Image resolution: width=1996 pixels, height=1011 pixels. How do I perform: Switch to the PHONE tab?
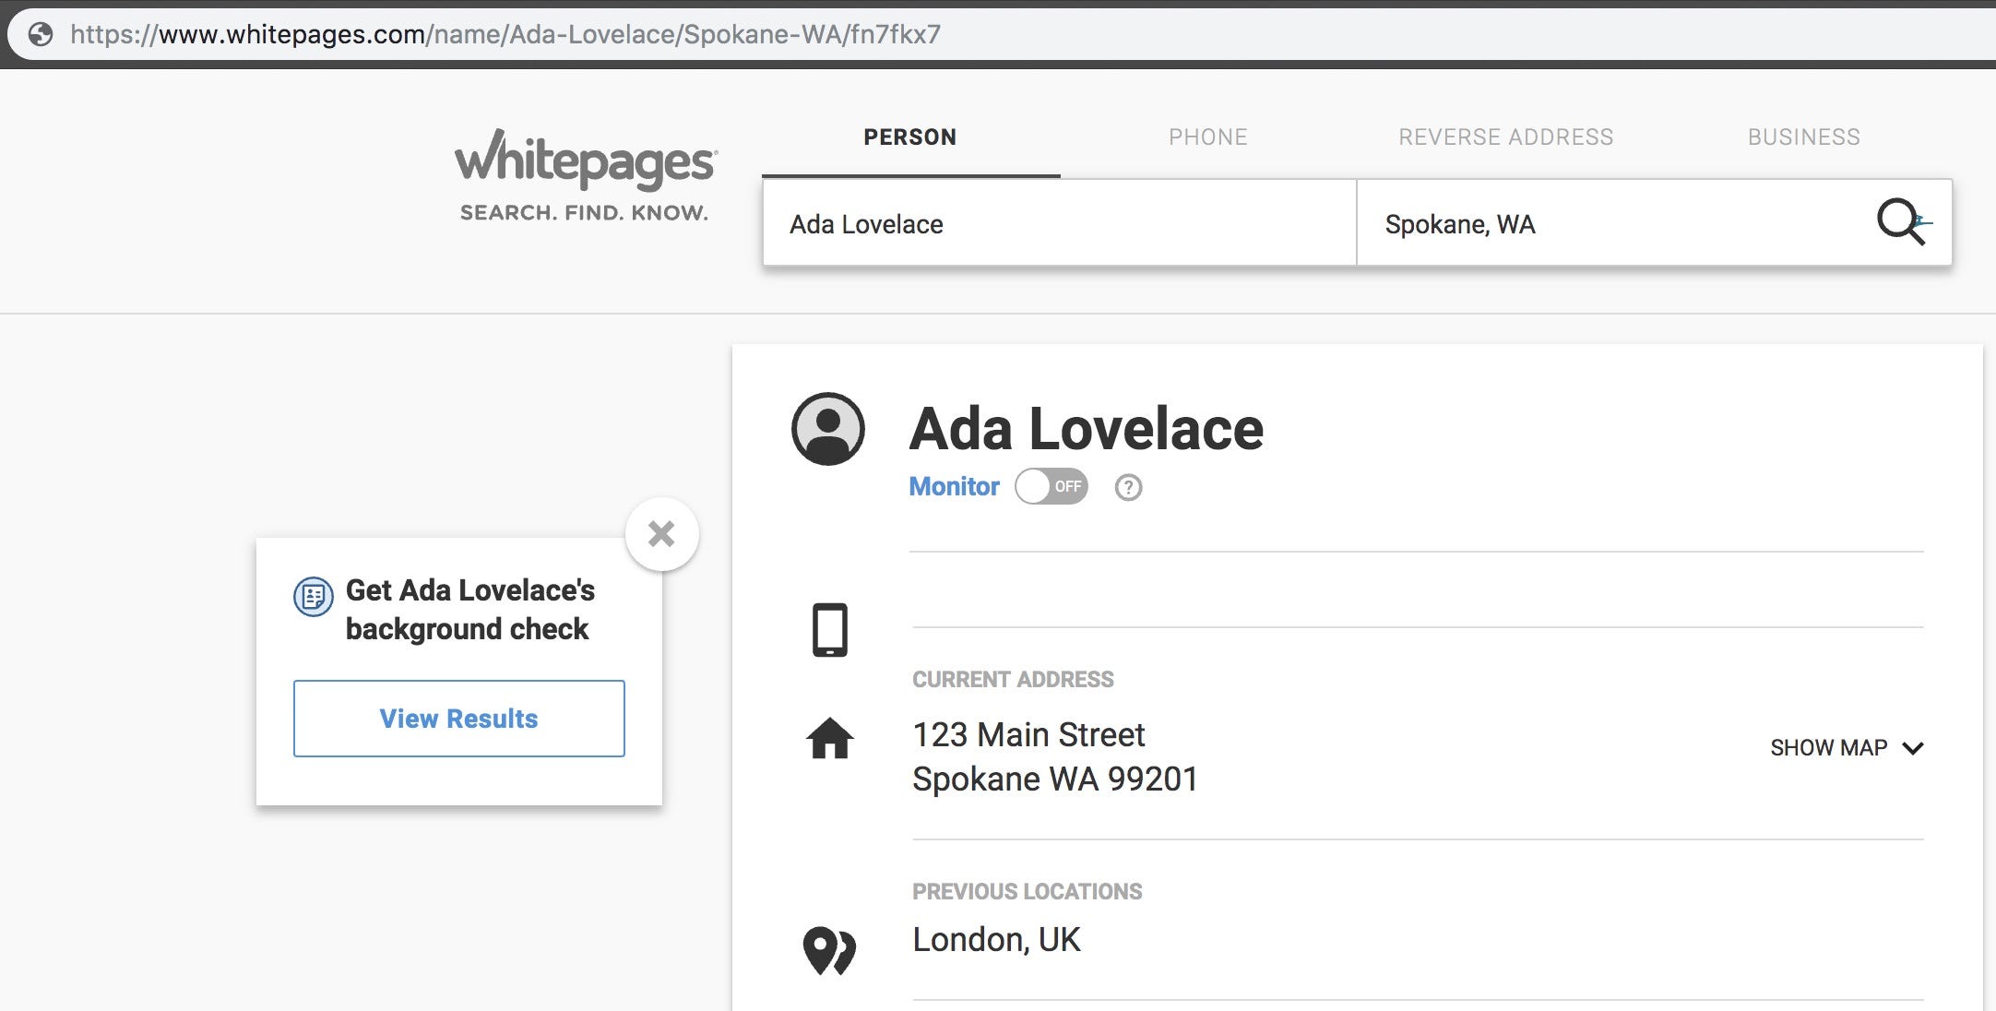[x=1208, y=137]
